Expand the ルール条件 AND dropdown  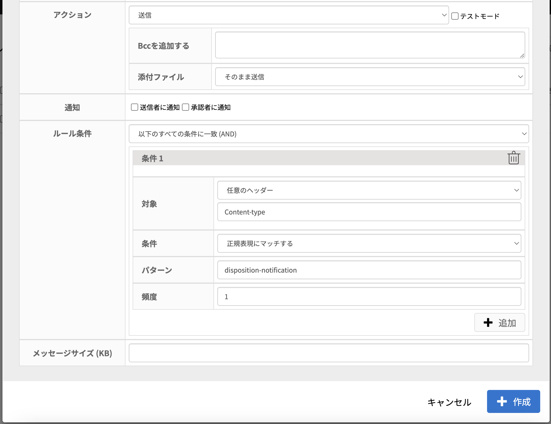328,134
